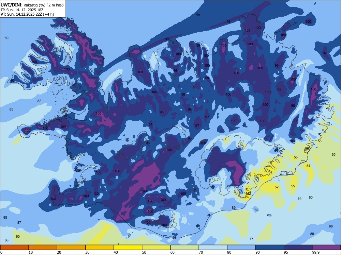Viewport: 341px width, 255px height.
Task: Click the '40' legend tick label
Action: [116, 252]
